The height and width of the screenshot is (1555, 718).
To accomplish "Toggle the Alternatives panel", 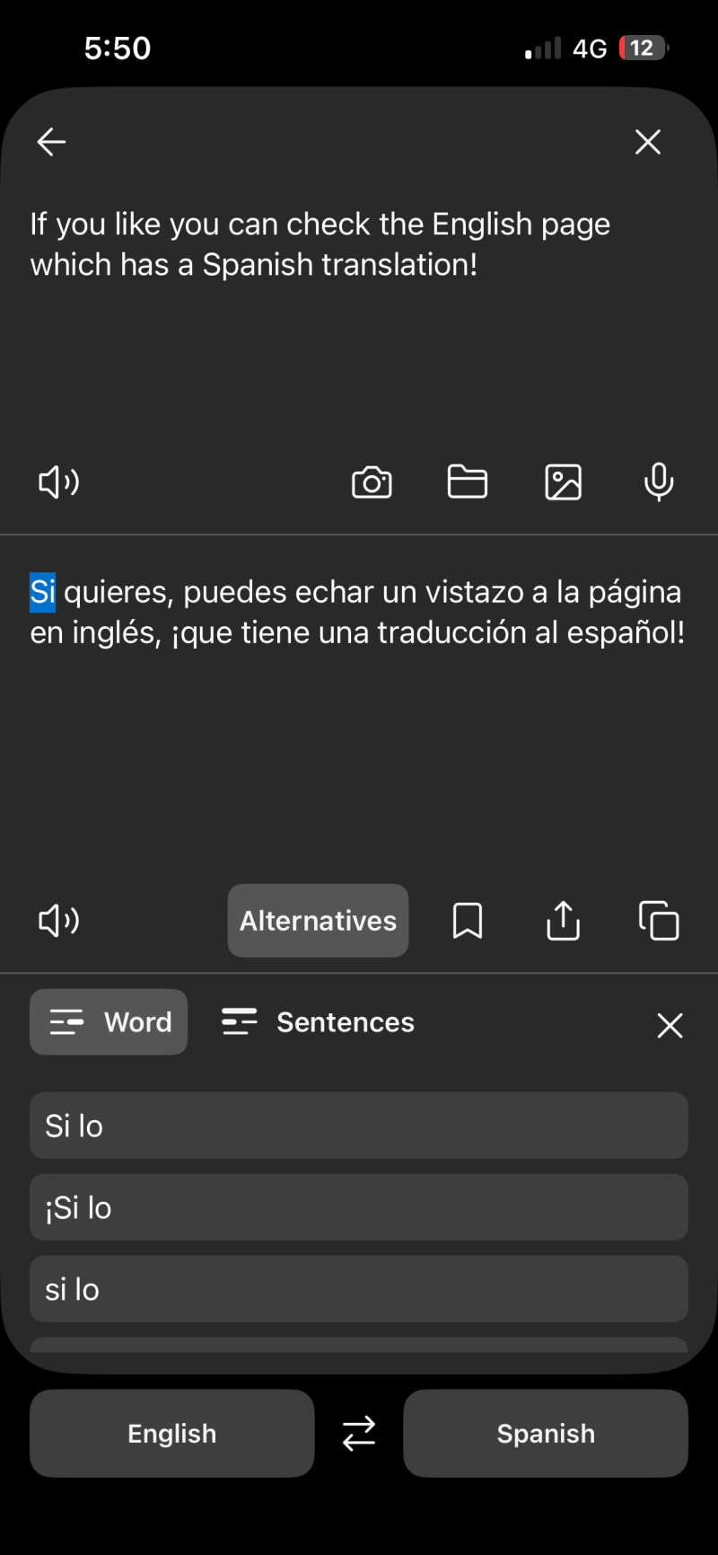I will 318,921.
